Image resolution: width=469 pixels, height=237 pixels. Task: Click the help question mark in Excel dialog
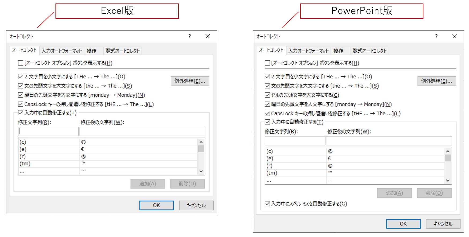[x=189, y=36]
